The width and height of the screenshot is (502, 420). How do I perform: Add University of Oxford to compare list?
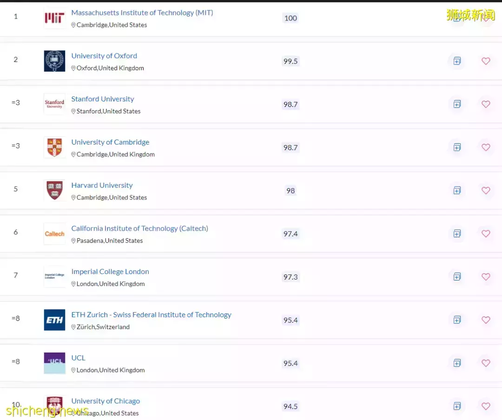pos(457,61)
